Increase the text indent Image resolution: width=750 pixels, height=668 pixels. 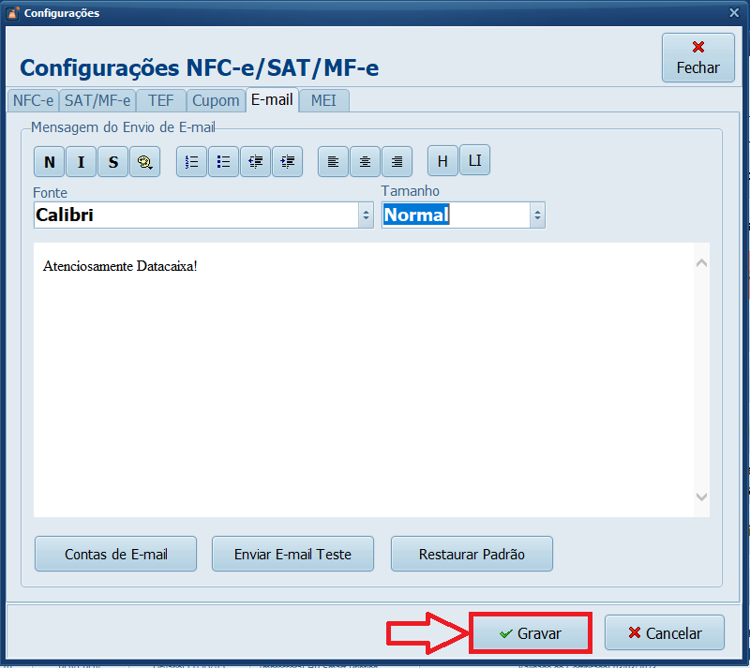click(287, 162)
